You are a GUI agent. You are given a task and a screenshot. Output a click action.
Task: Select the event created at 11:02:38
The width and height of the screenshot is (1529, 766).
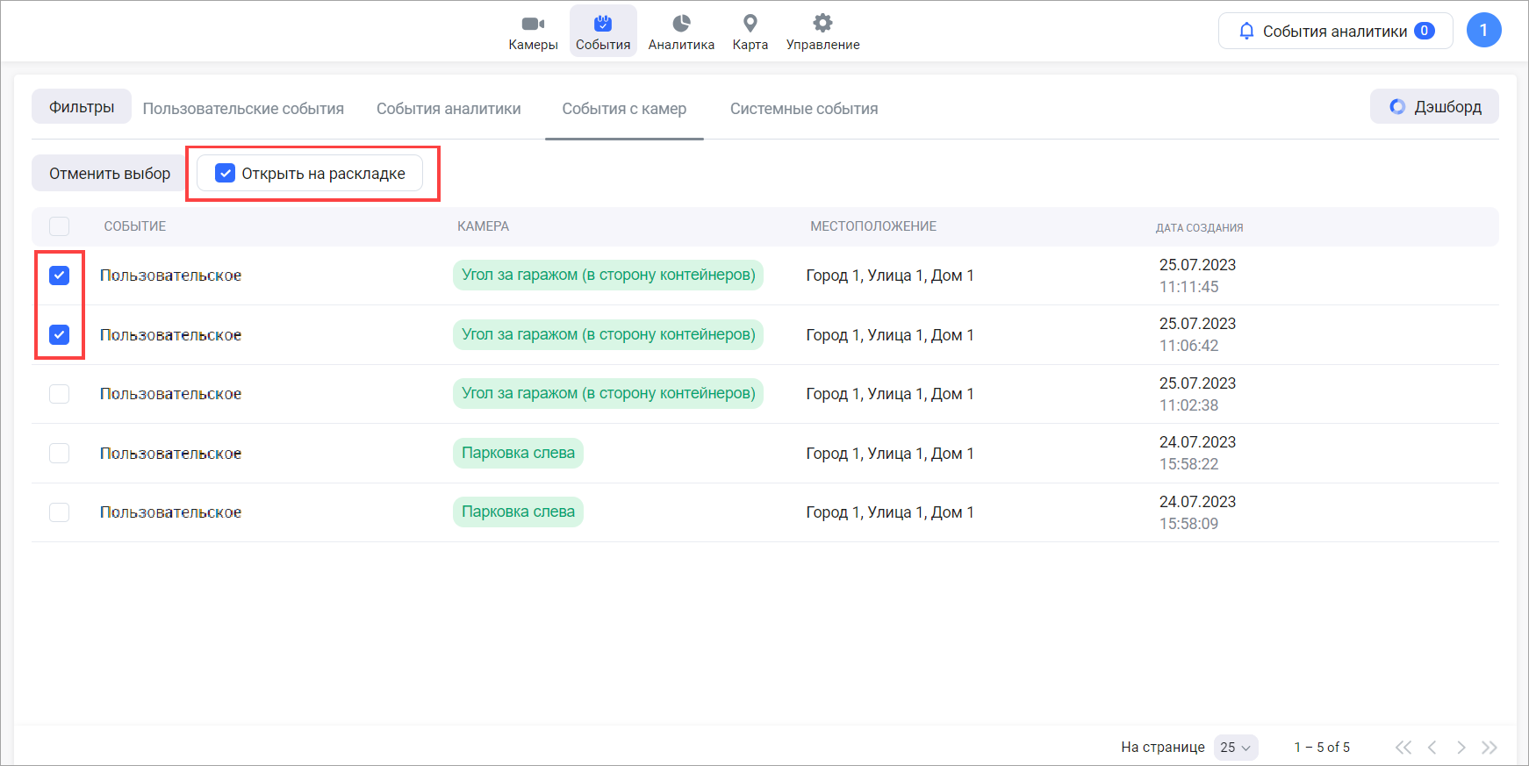pos(60,394)
